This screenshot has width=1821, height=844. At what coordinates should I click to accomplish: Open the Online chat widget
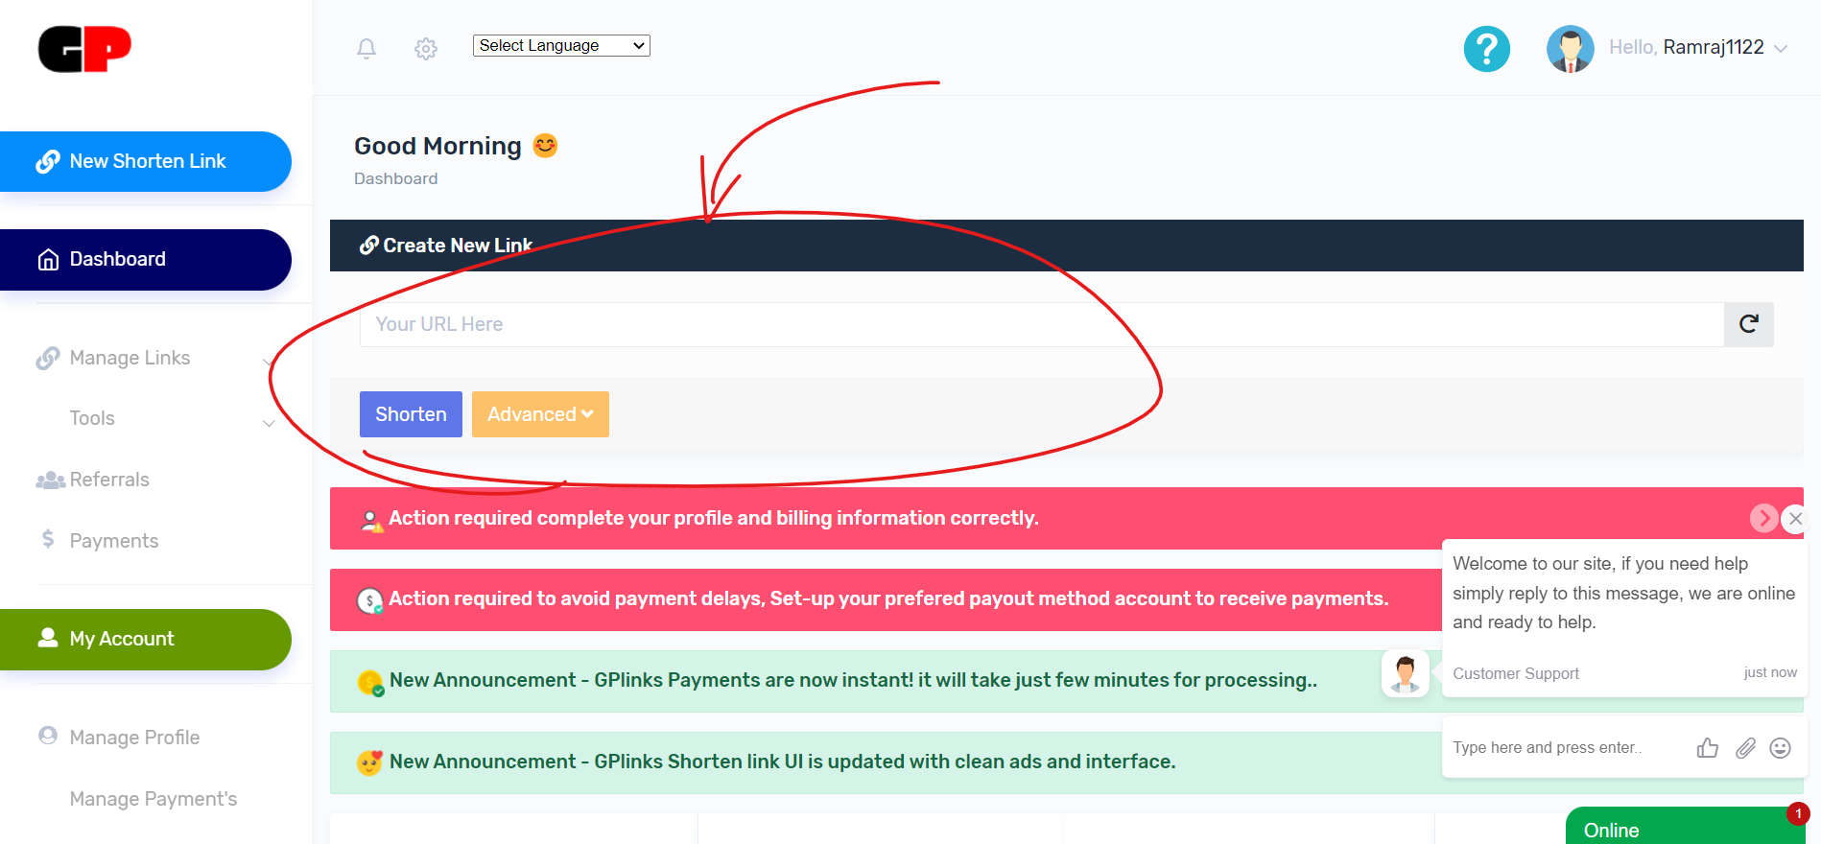(1686, 826)
